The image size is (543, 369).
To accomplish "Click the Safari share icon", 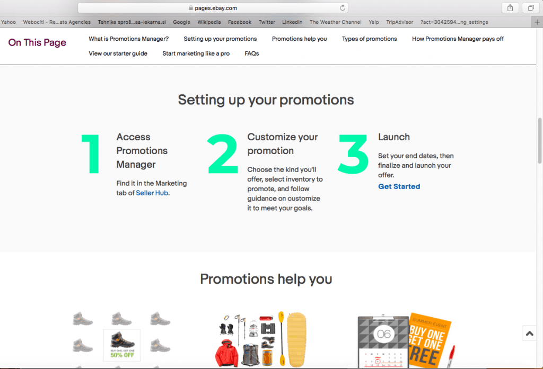I will (x=510, y=8).
